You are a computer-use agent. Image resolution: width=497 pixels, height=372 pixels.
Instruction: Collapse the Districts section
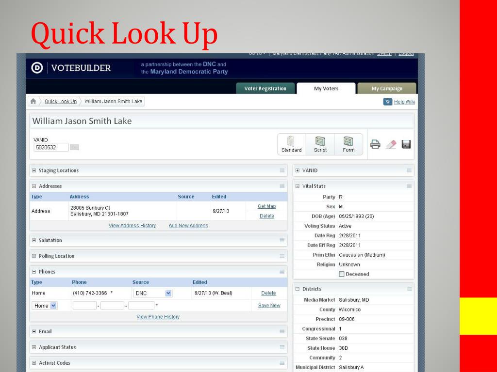[298, 289]
